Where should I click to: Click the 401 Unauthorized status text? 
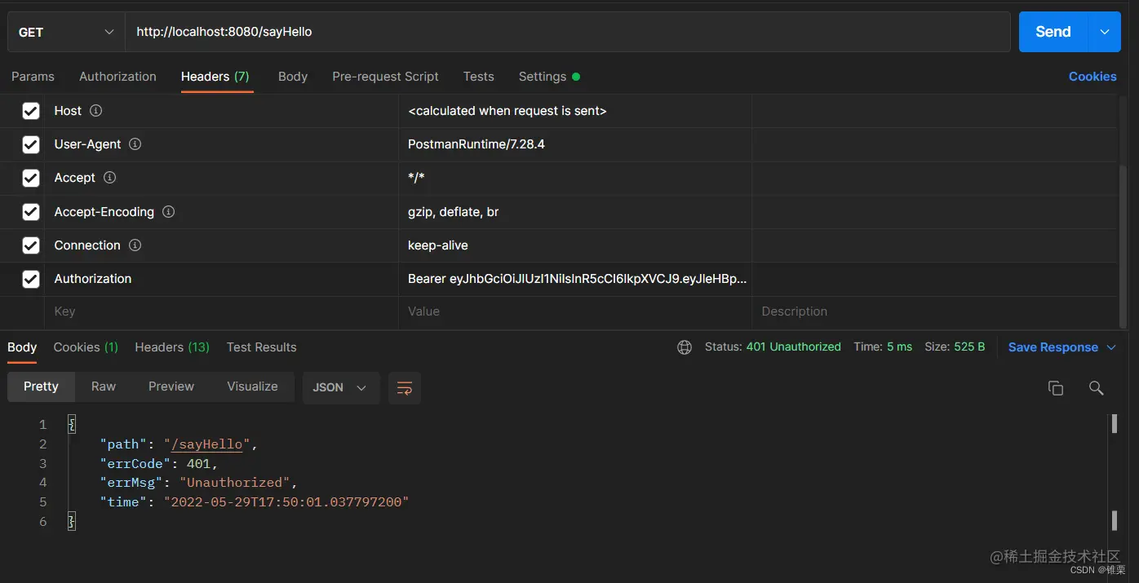click(x=793, y=347)
